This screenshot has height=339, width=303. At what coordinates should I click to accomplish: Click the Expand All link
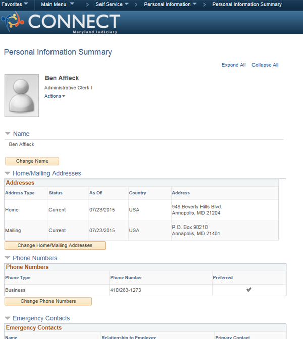[x=233, y=65]
